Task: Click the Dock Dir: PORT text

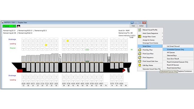Action: [124, 31]
